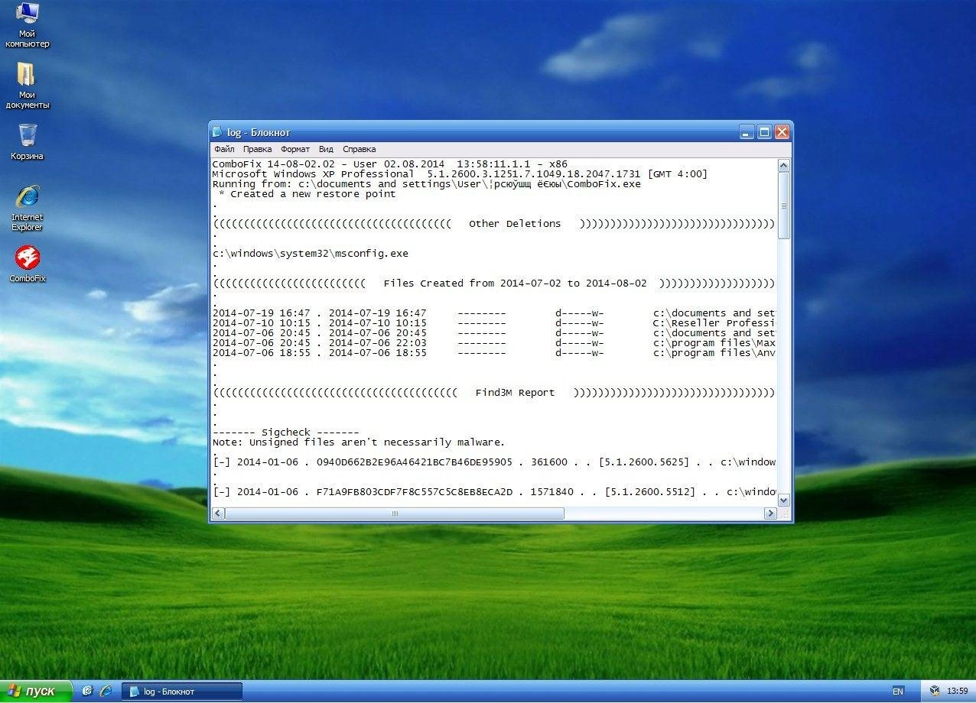976x703 pixels.
Task: Open the Вид menu
Action: coord(326,149)
